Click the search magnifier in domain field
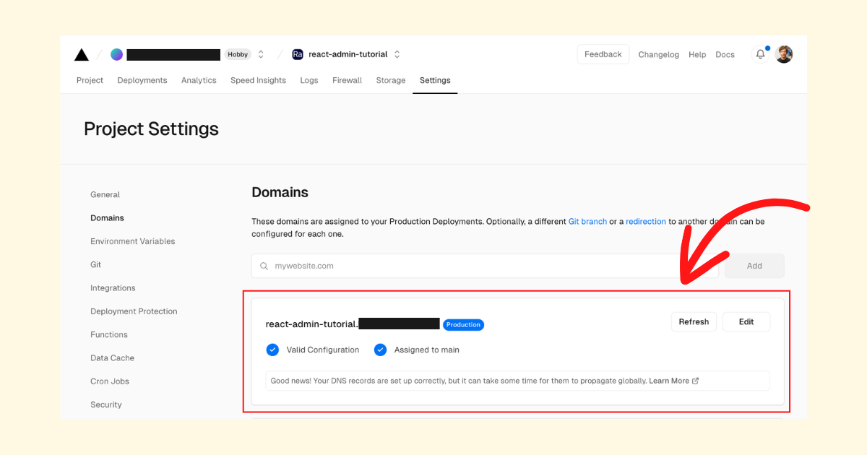 [x=264, y=266]
